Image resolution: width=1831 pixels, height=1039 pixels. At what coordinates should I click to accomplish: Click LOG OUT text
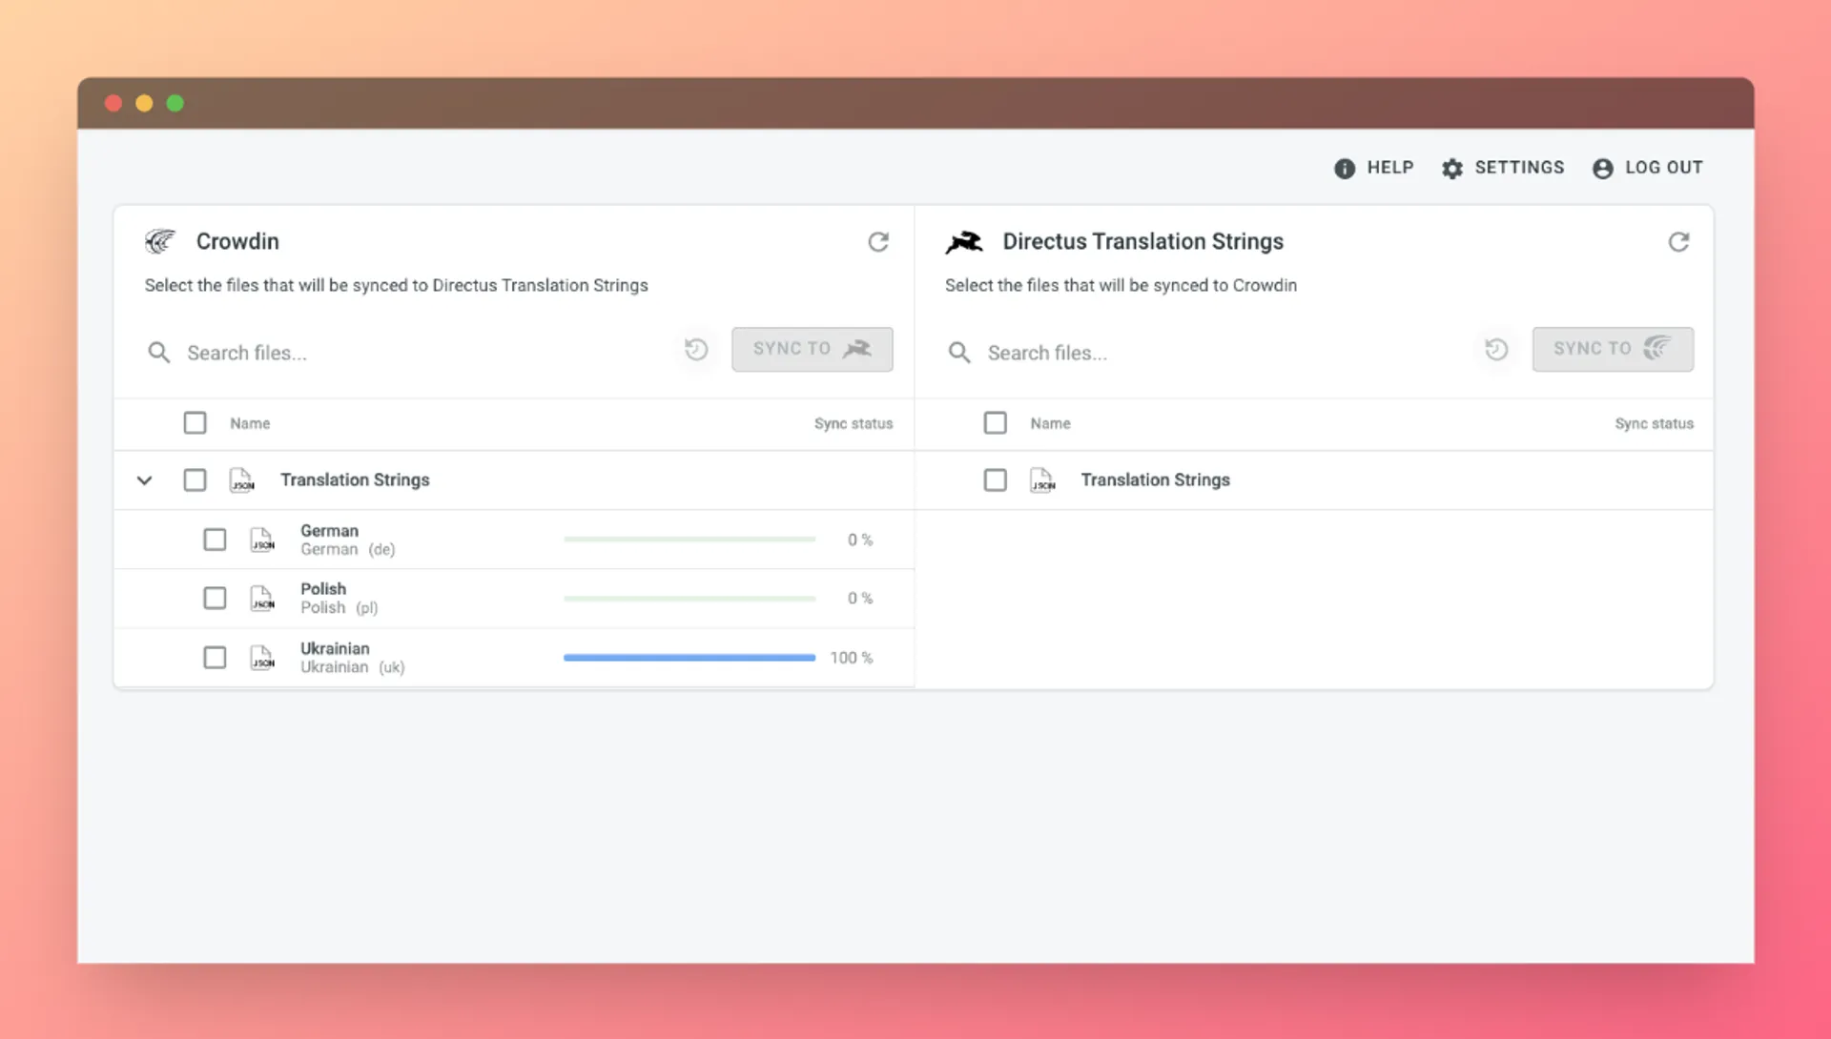1664,168
